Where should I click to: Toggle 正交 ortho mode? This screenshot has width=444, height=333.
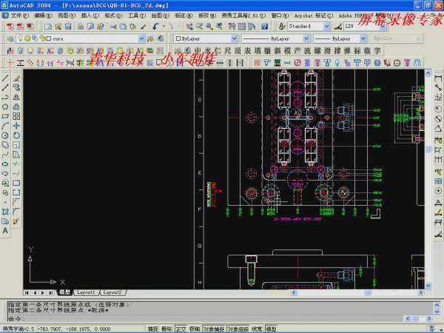(181, 329)
